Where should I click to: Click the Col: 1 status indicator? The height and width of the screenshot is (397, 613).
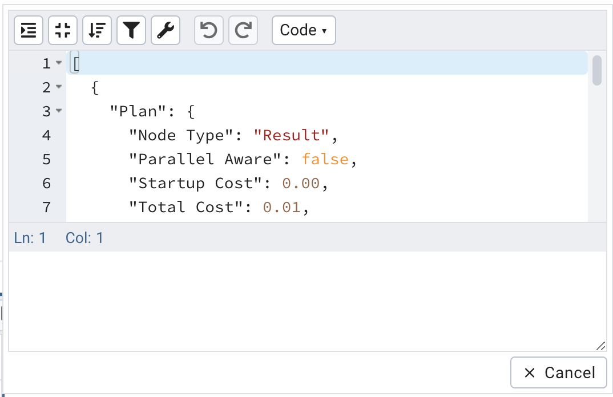(x=84, y=238)
